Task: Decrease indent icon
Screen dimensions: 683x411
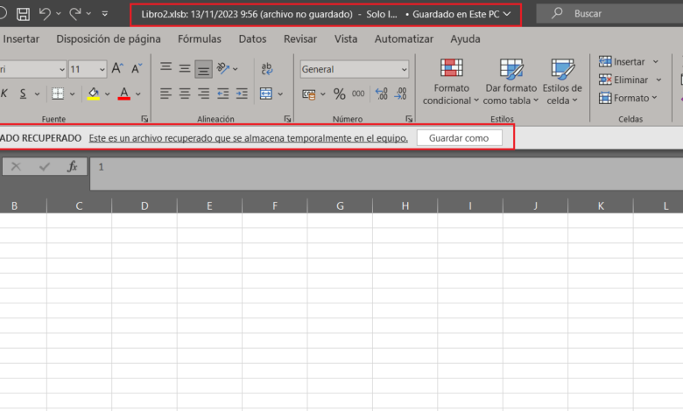Action: point(223,94)
